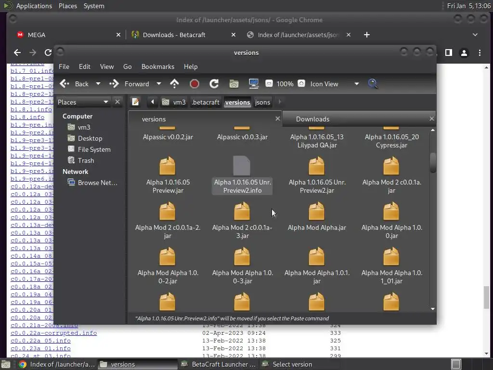Viewport: 493px width, 370px height.
Task: Open the Help menu
Action: coord(191,66)
